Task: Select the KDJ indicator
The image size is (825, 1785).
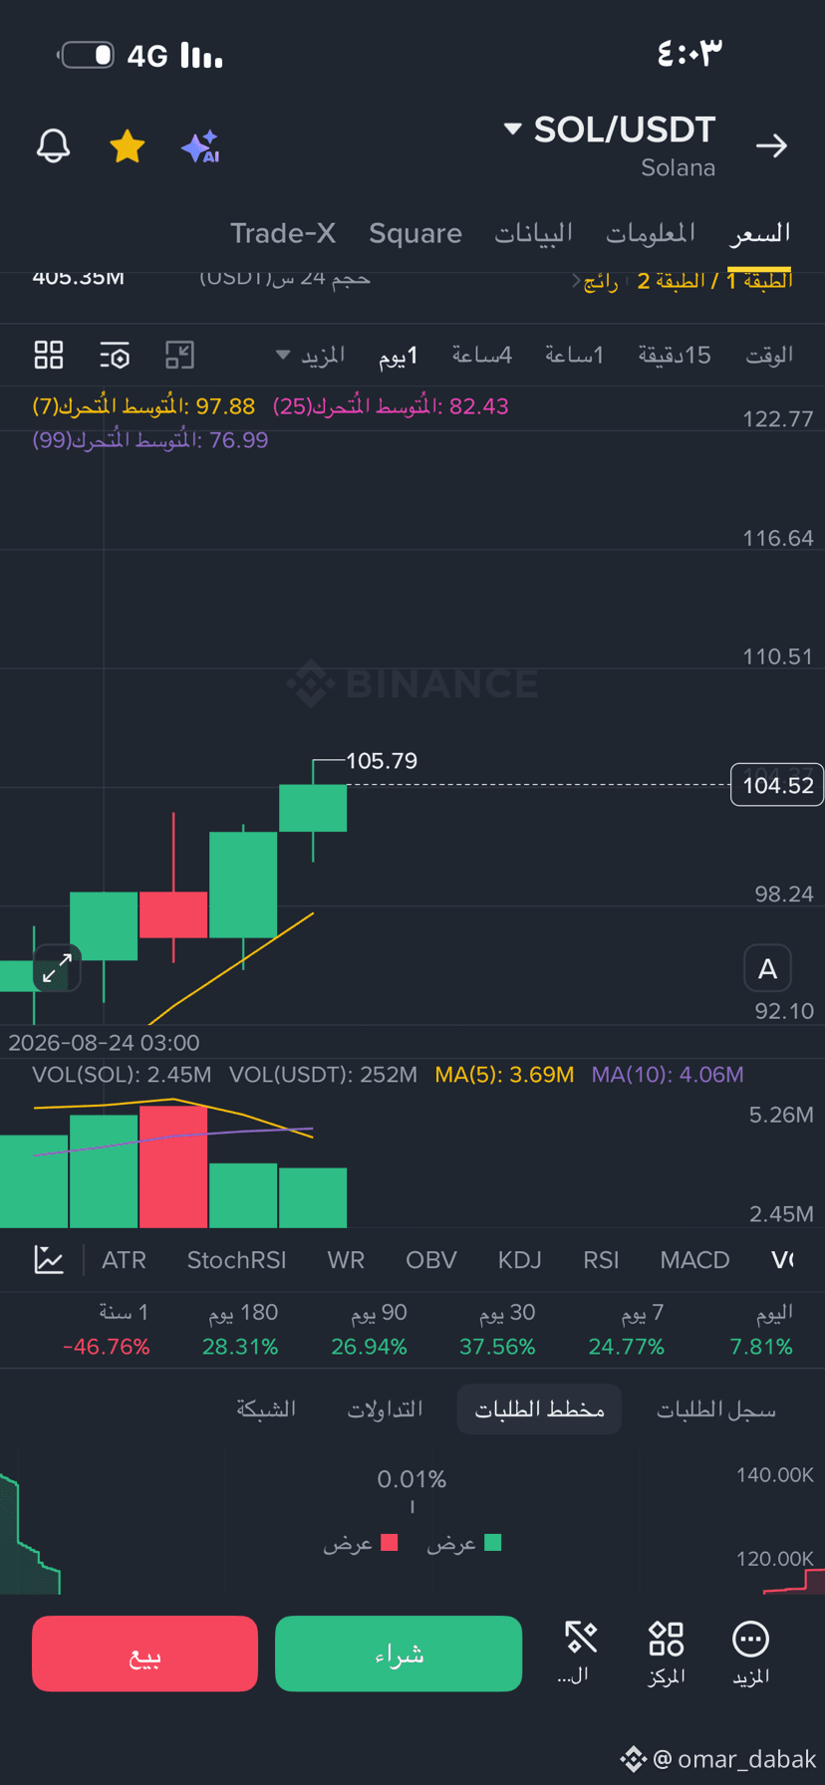Action: pyautogui.click(x=520, y=1260)
